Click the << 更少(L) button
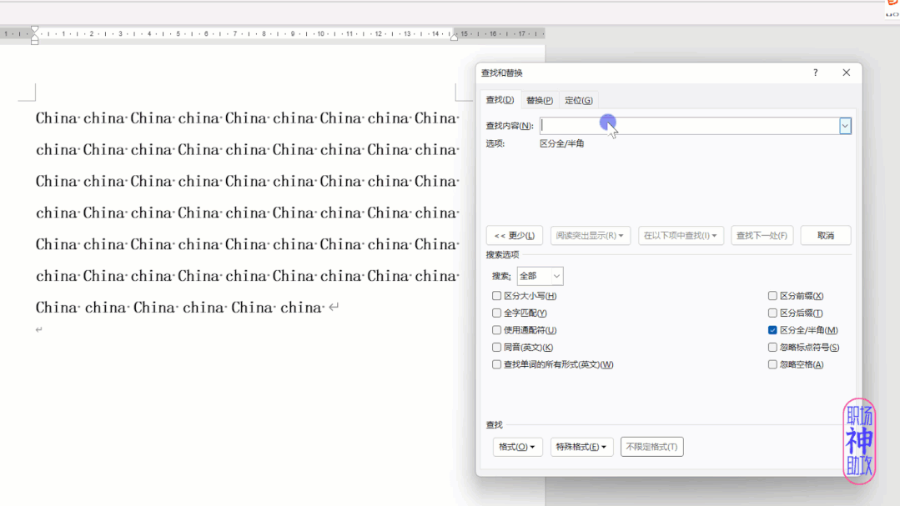Screen dimensions: 900x506 [515, 235]
